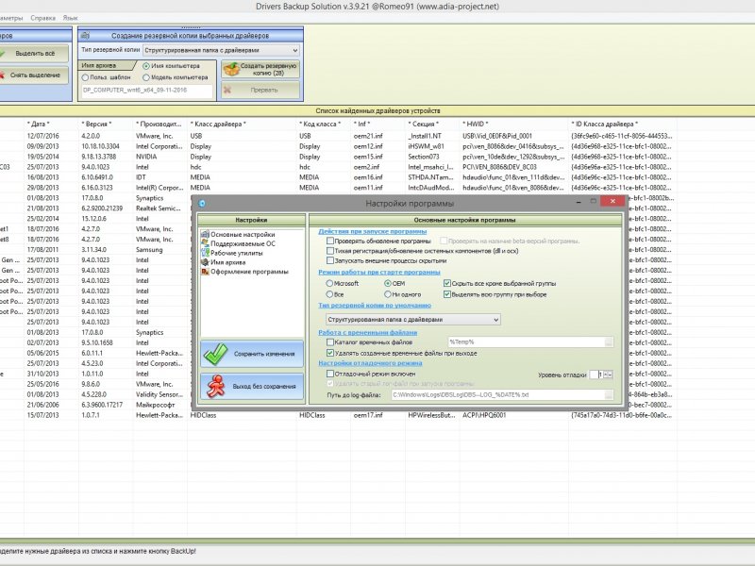Click the browse button beside the log path field
Image resolution: width=755 pixels, height=566 pixels.
[x=609, y=394]
